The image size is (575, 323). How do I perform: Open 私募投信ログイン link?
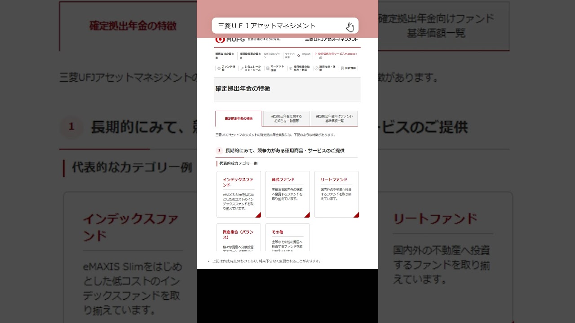coord(272,56)
